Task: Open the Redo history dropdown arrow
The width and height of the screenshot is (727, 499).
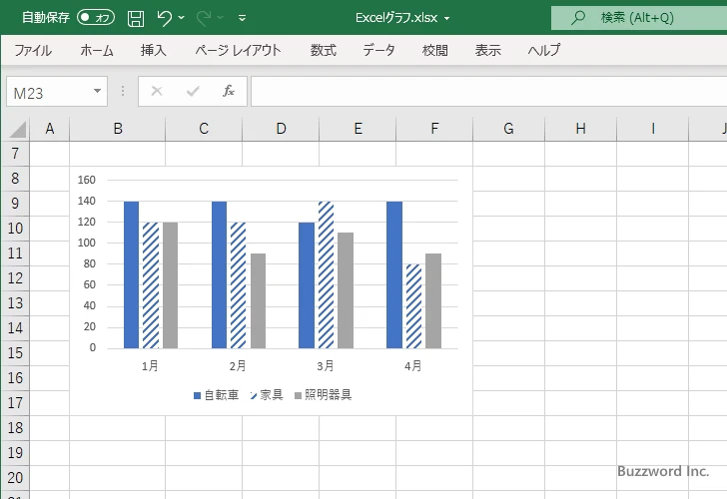Action: pyautogui.click(x=221, y=18)
